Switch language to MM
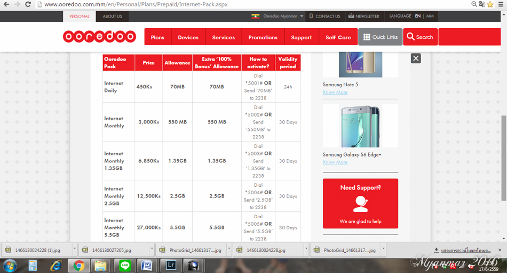 [x=430, y=16]
